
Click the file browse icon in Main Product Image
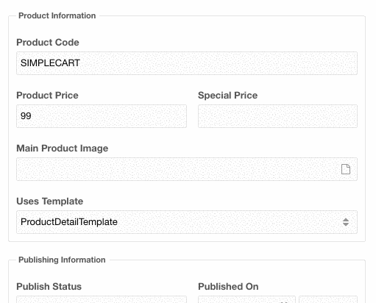tap(346, 169)
